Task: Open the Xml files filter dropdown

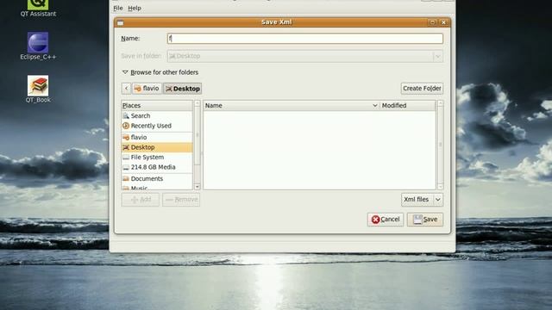Action: (422, 199)
